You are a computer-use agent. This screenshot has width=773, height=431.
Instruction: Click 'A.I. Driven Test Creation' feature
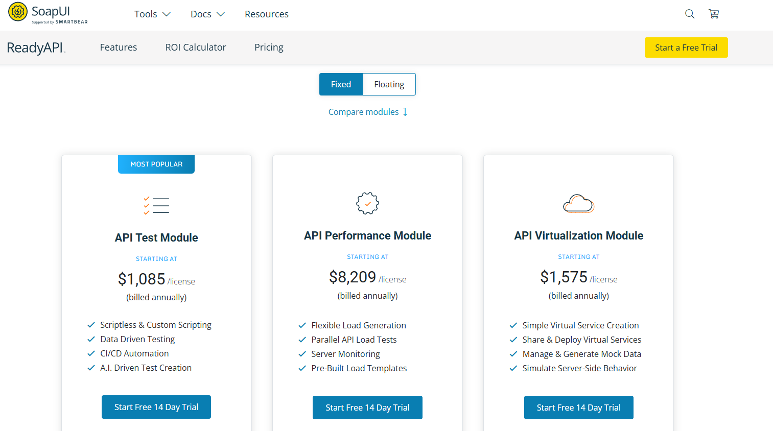pos(146,368)
